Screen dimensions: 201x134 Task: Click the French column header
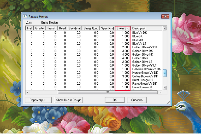tap(52, 28)
